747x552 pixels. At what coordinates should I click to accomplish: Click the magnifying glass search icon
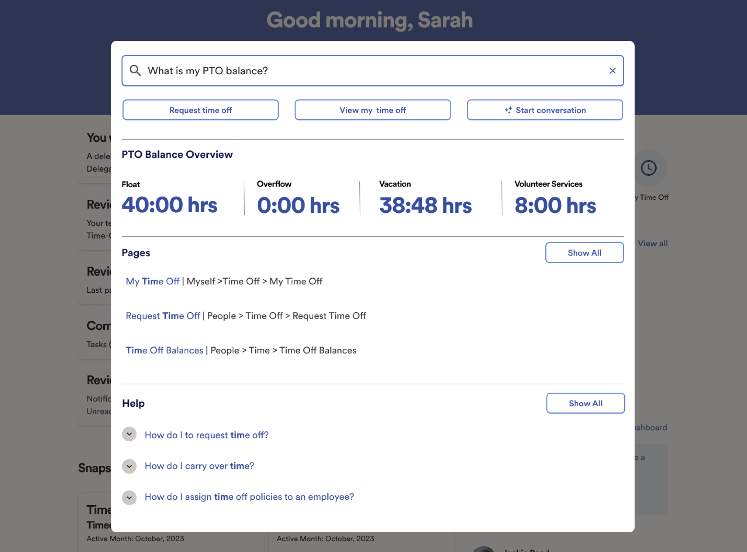pos(135,71)
